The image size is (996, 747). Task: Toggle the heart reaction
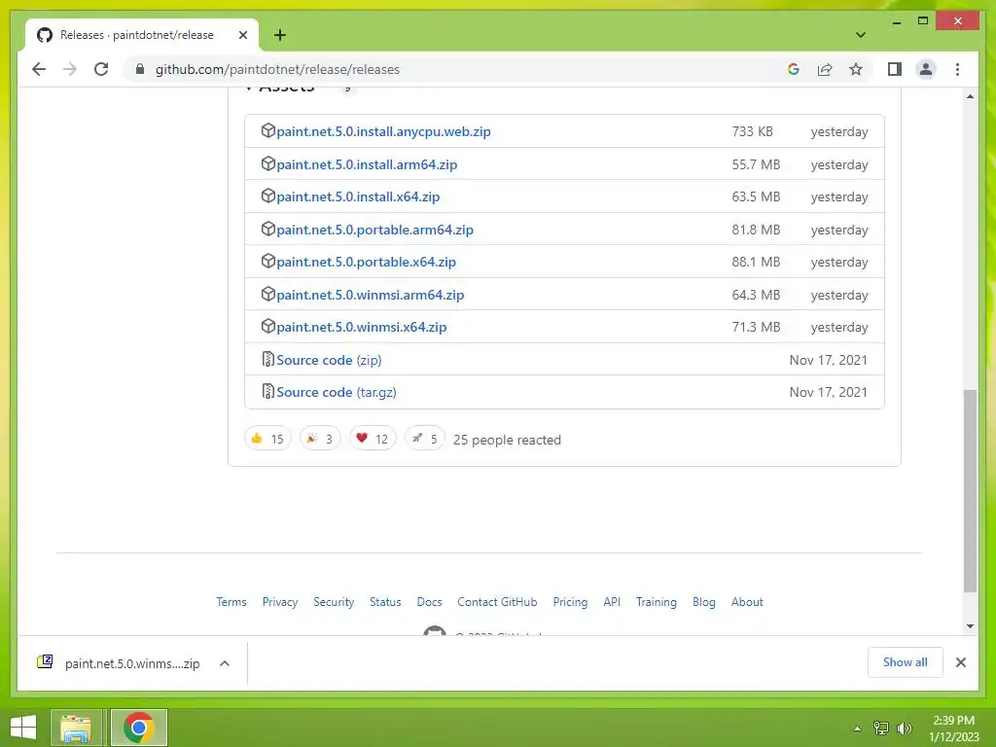(373, 439)
